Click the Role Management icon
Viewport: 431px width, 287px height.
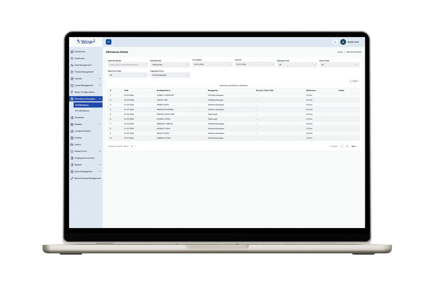coord(72,65)
